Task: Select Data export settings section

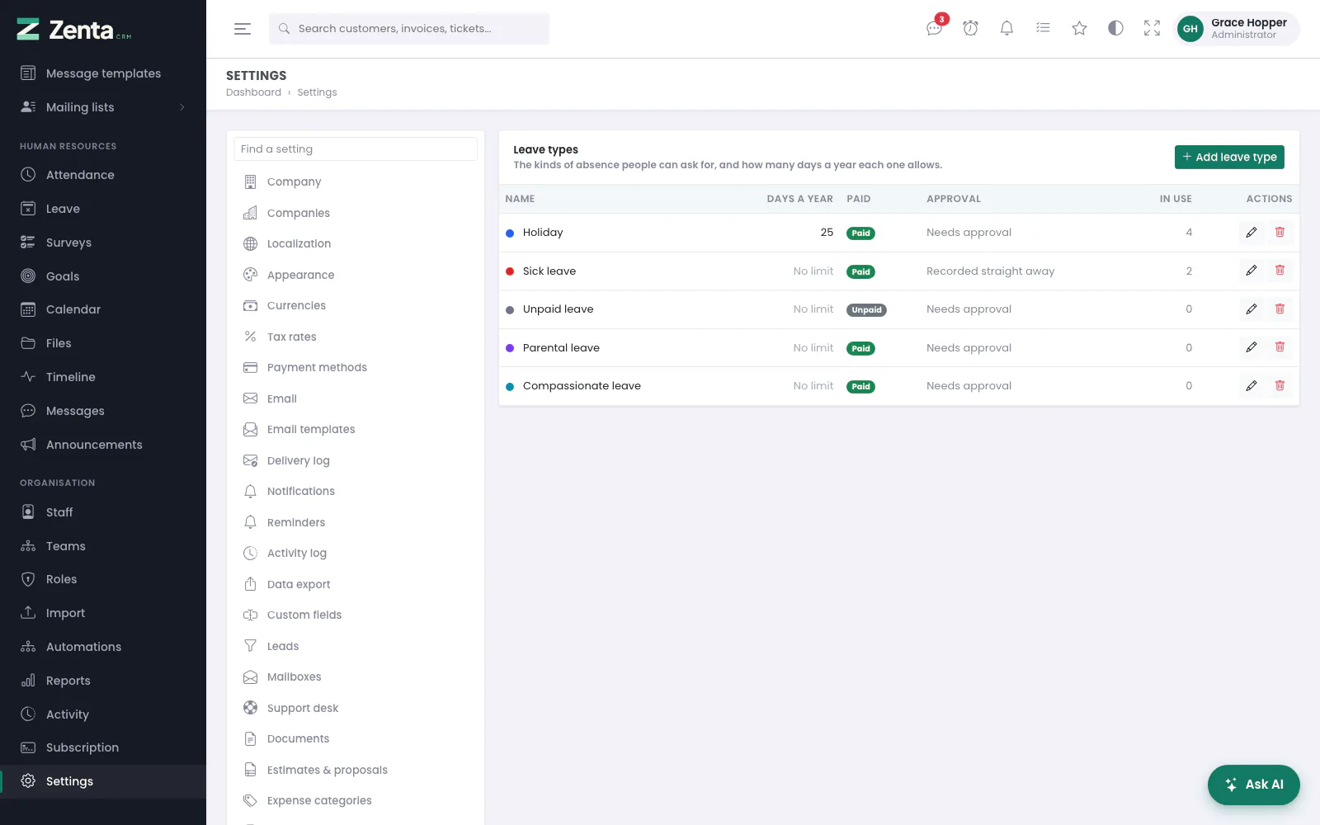Action: pyautogui.click(x=356, y=584)
